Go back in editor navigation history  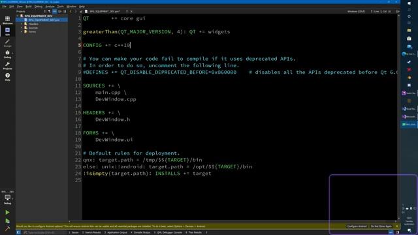point(71,12)
